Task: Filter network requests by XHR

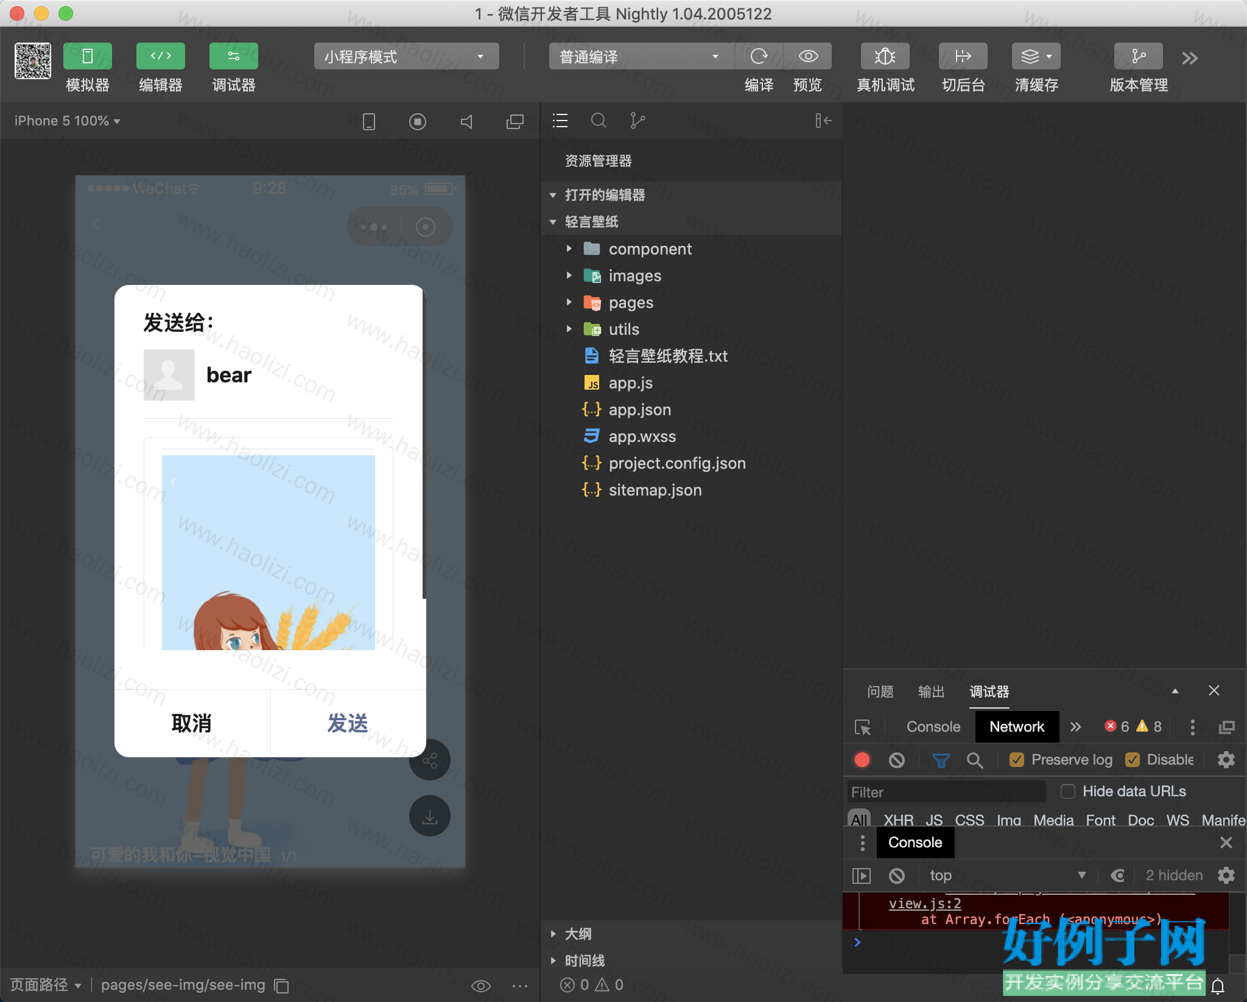Action: (899, 820)
